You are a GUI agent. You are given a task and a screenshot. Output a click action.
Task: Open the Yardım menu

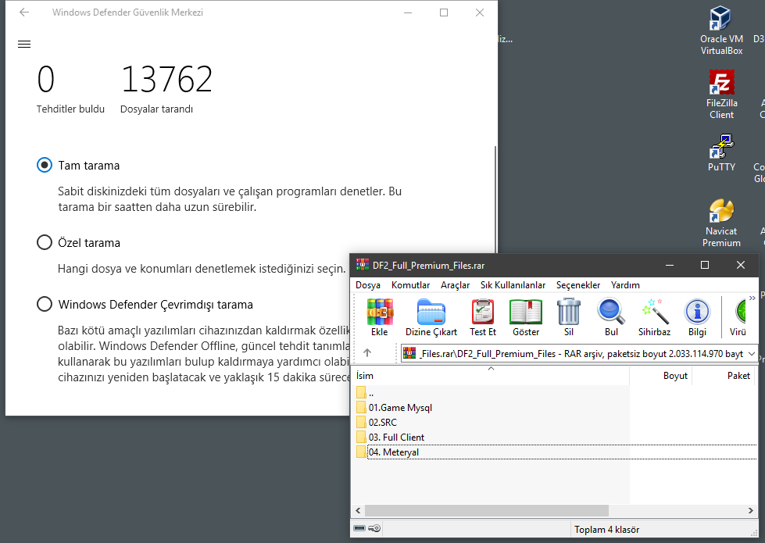pyautogui.click(x=625, y=285)
